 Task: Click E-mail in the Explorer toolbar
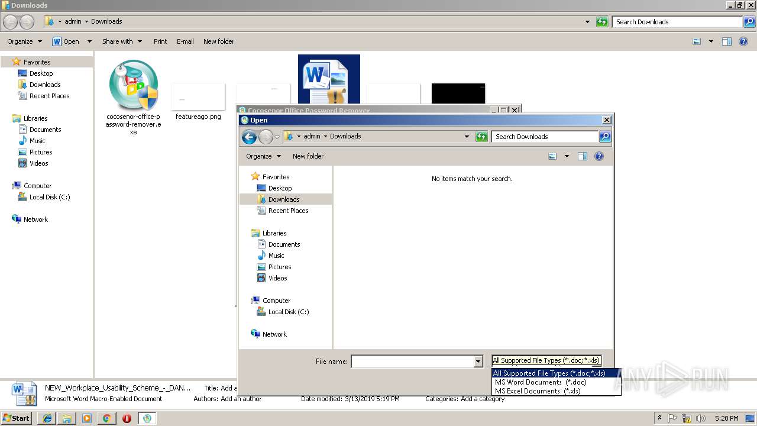pyautogui.click(x=185, y=41)
